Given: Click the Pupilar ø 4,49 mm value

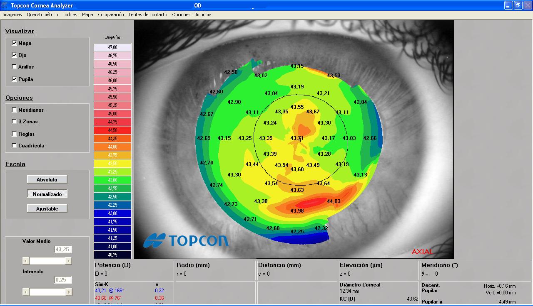Looking at the screenshot, I should (x=507, y=302).
